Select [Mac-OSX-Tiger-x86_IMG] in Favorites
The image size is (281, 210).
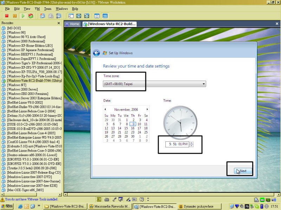tap(25, 190)
